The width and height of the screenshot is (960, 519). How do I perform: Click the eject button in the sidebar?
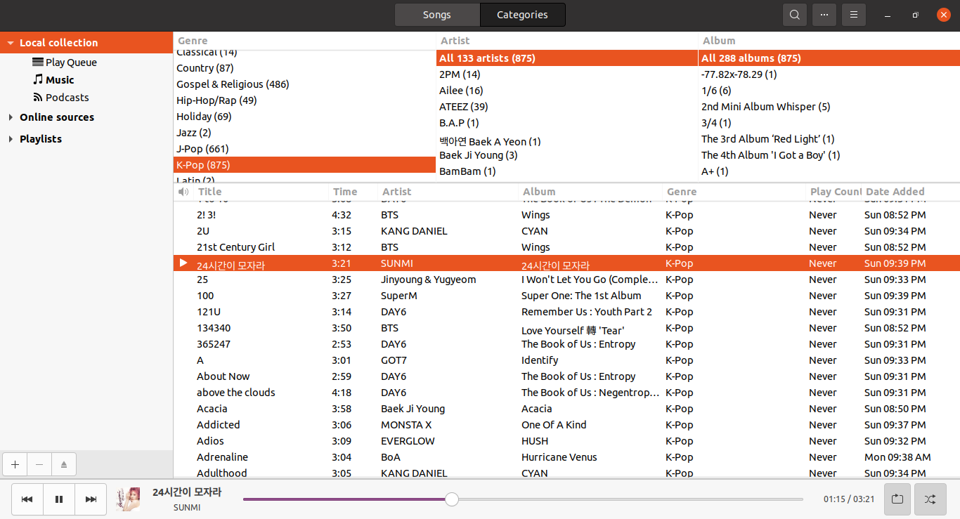(x=64, y=464)
